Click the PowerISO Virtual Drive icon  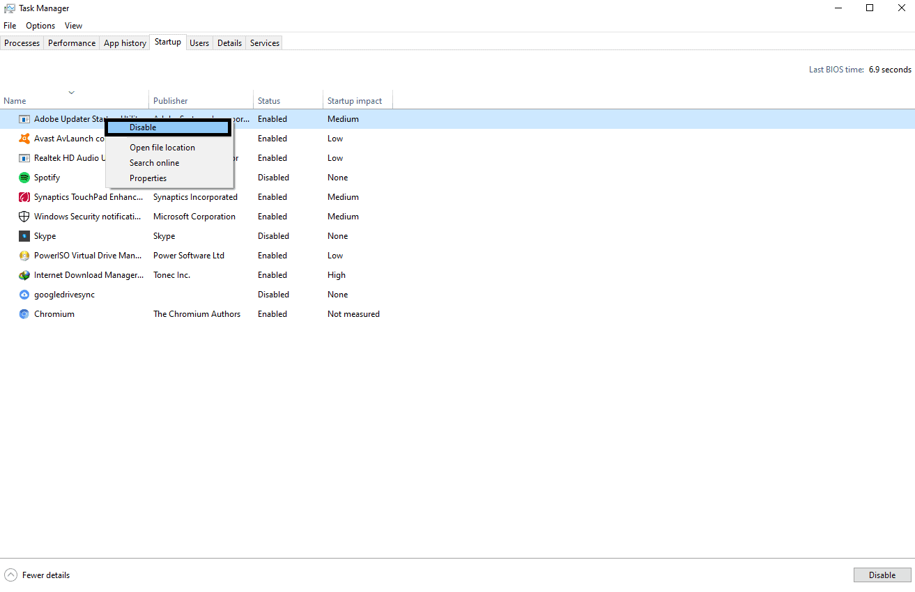click(24, 255)
